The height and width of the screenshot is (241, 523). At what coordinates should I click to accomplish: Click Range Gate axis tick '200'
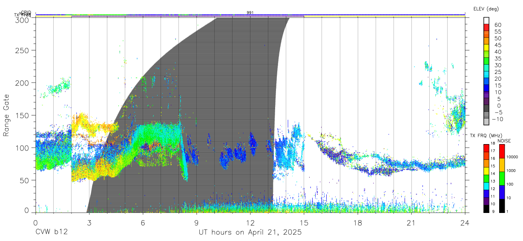[x=22, y=83]
